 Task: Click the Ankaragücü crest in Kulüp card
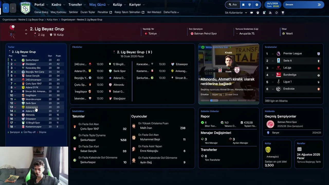pos(268,150)
